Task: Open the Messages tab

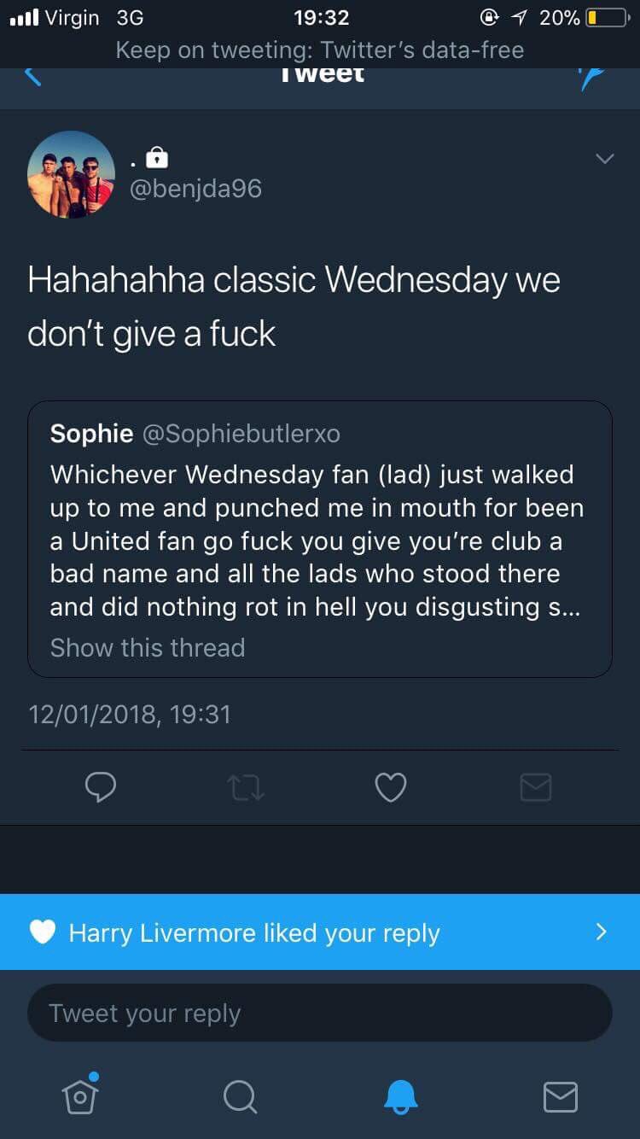Action: (560, 1095)
